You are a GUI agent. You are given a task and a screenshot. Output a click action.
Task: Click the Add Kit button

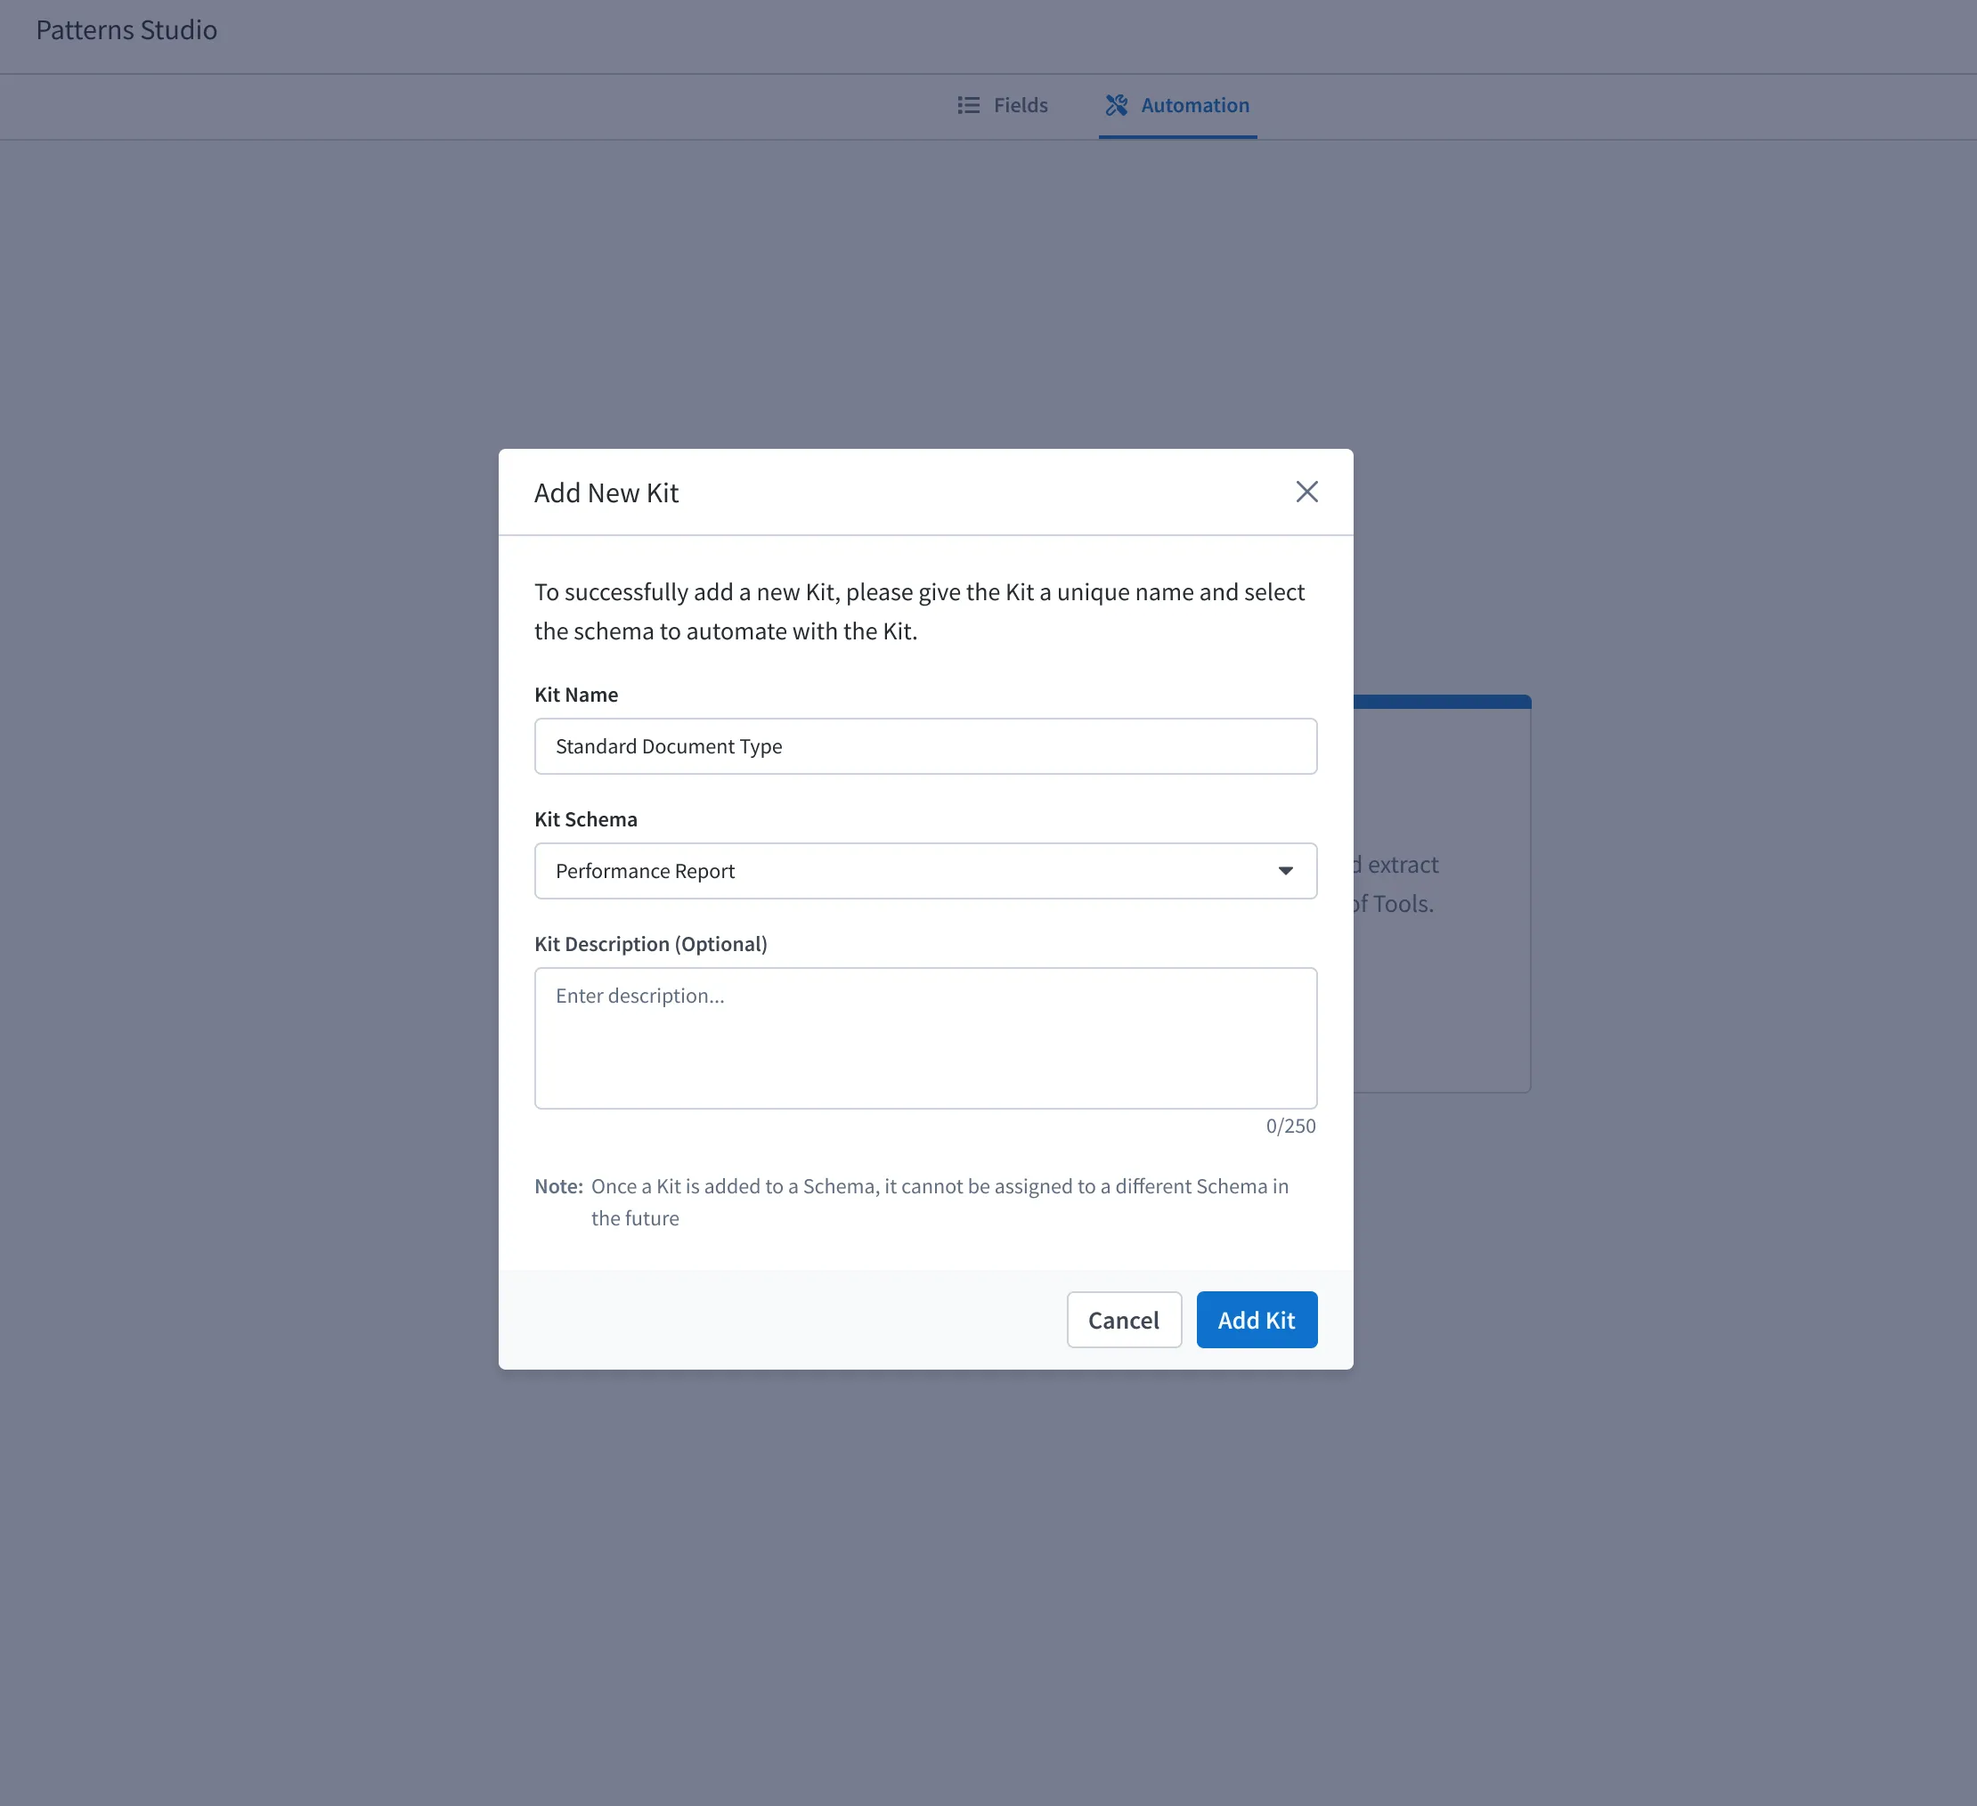coord(1257,1320)
